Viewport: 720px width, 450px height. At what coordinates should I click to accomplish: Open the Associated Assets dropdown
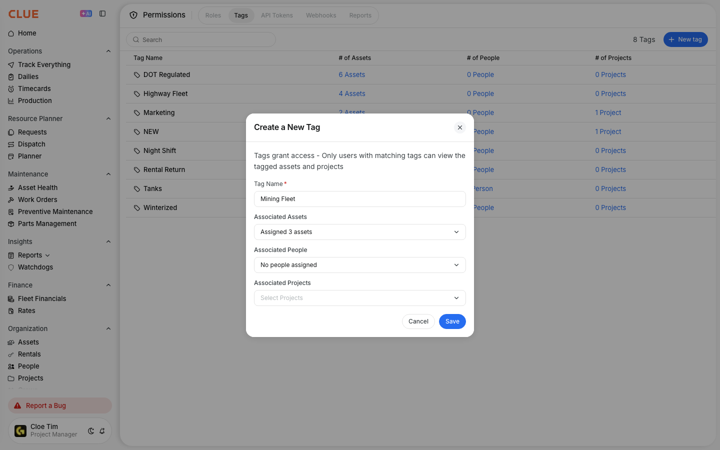coord(360,232)
